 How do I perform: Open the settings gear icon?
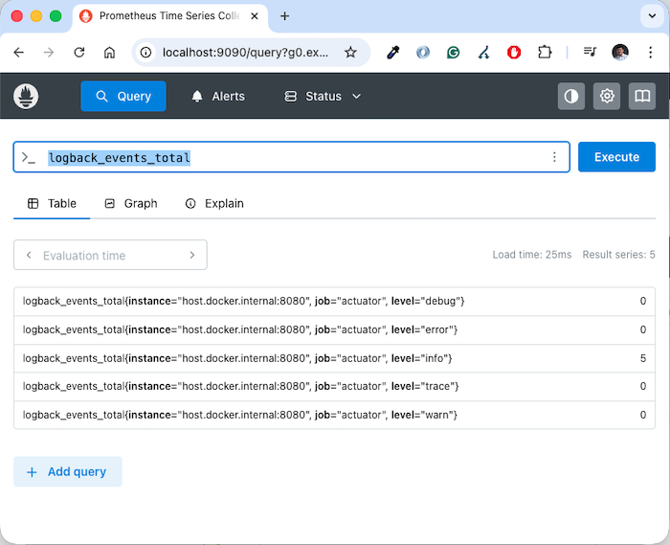point(607,96)
